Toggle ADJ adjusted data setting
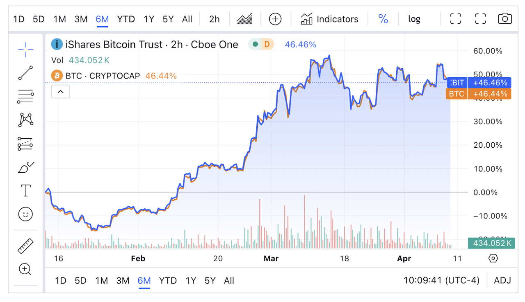 point(502,281)
